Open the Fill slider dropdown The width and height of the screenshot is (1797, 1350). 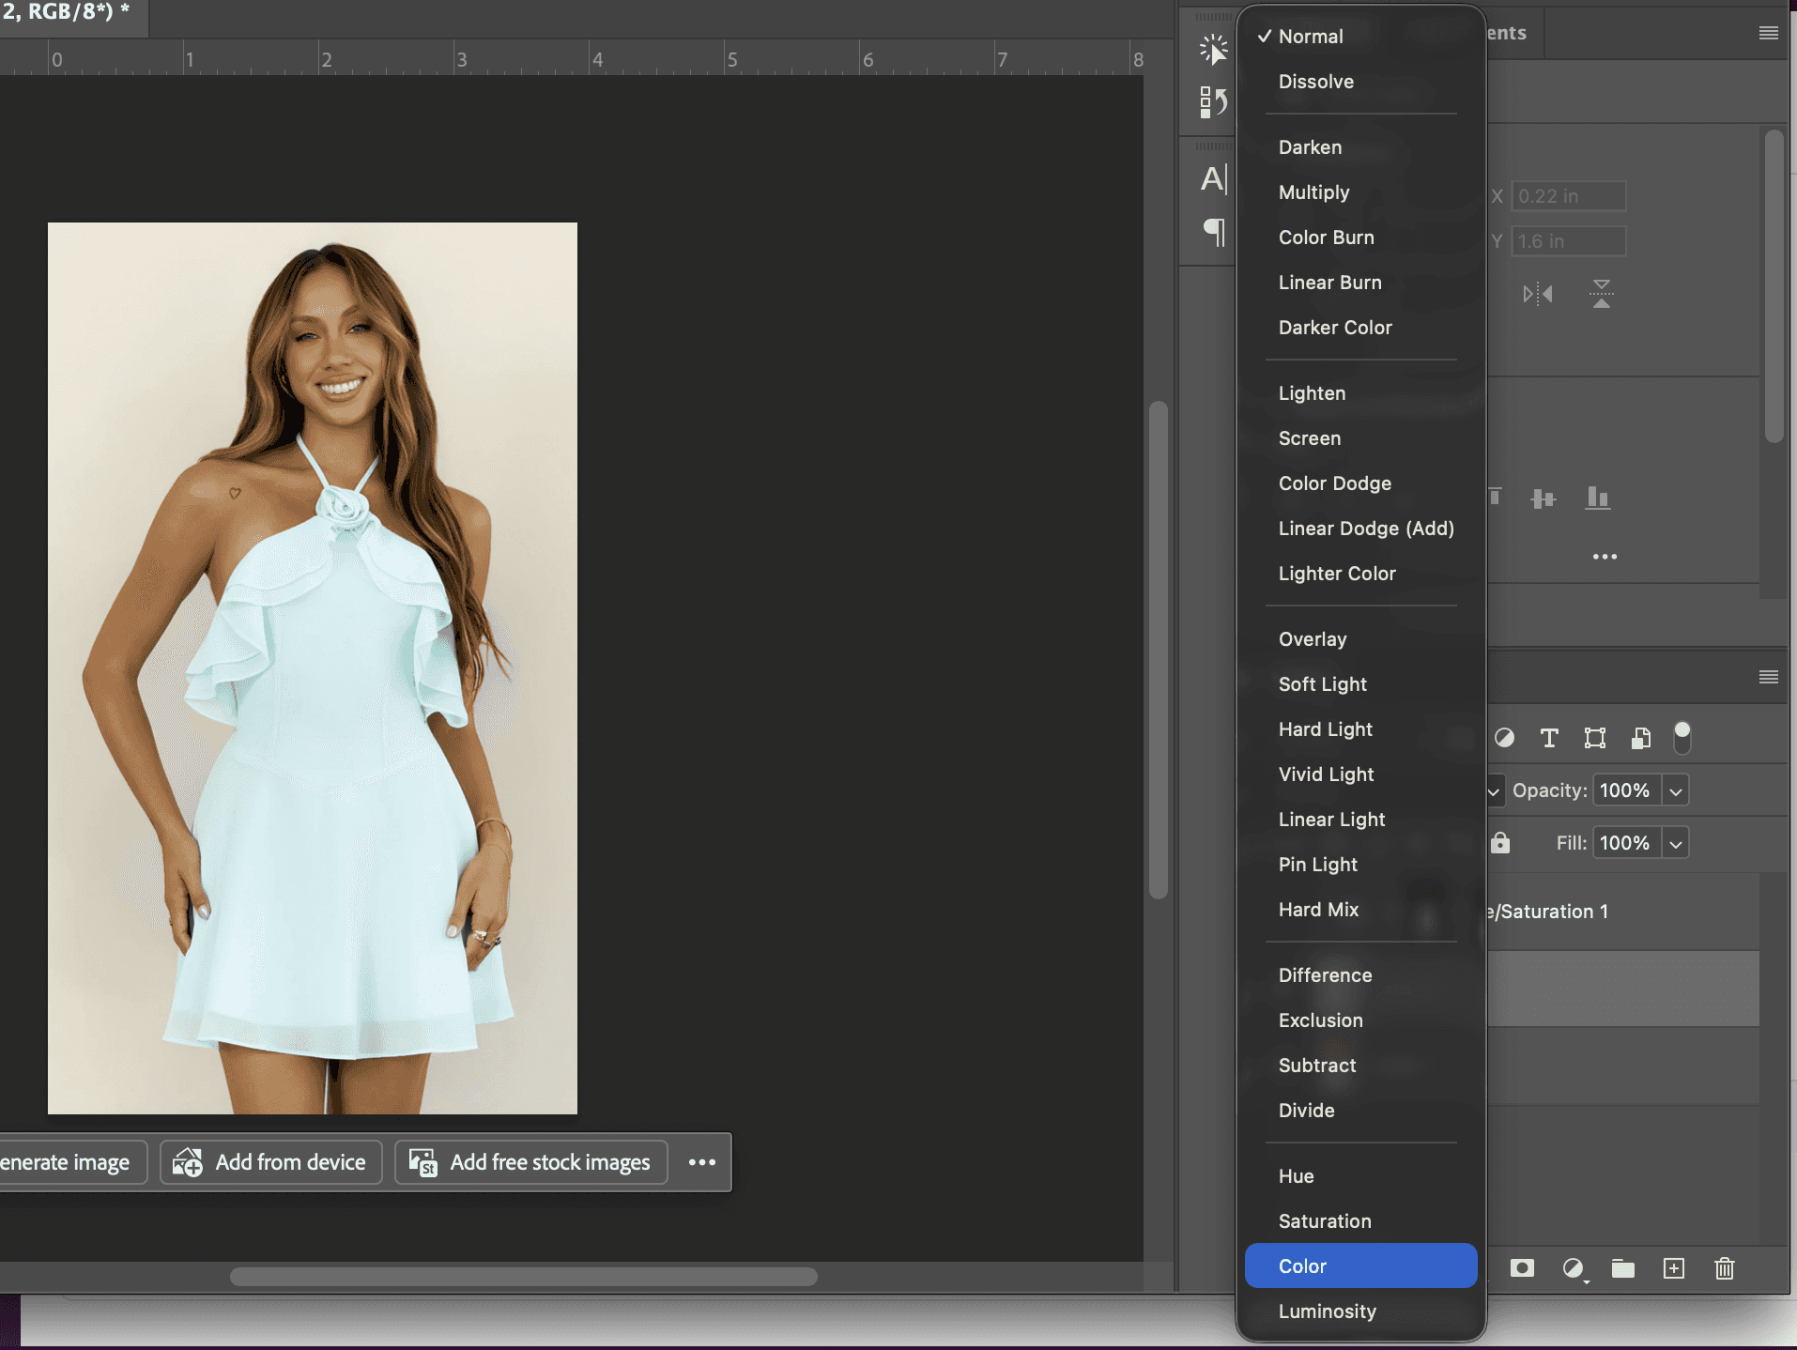click(1675, 843)
